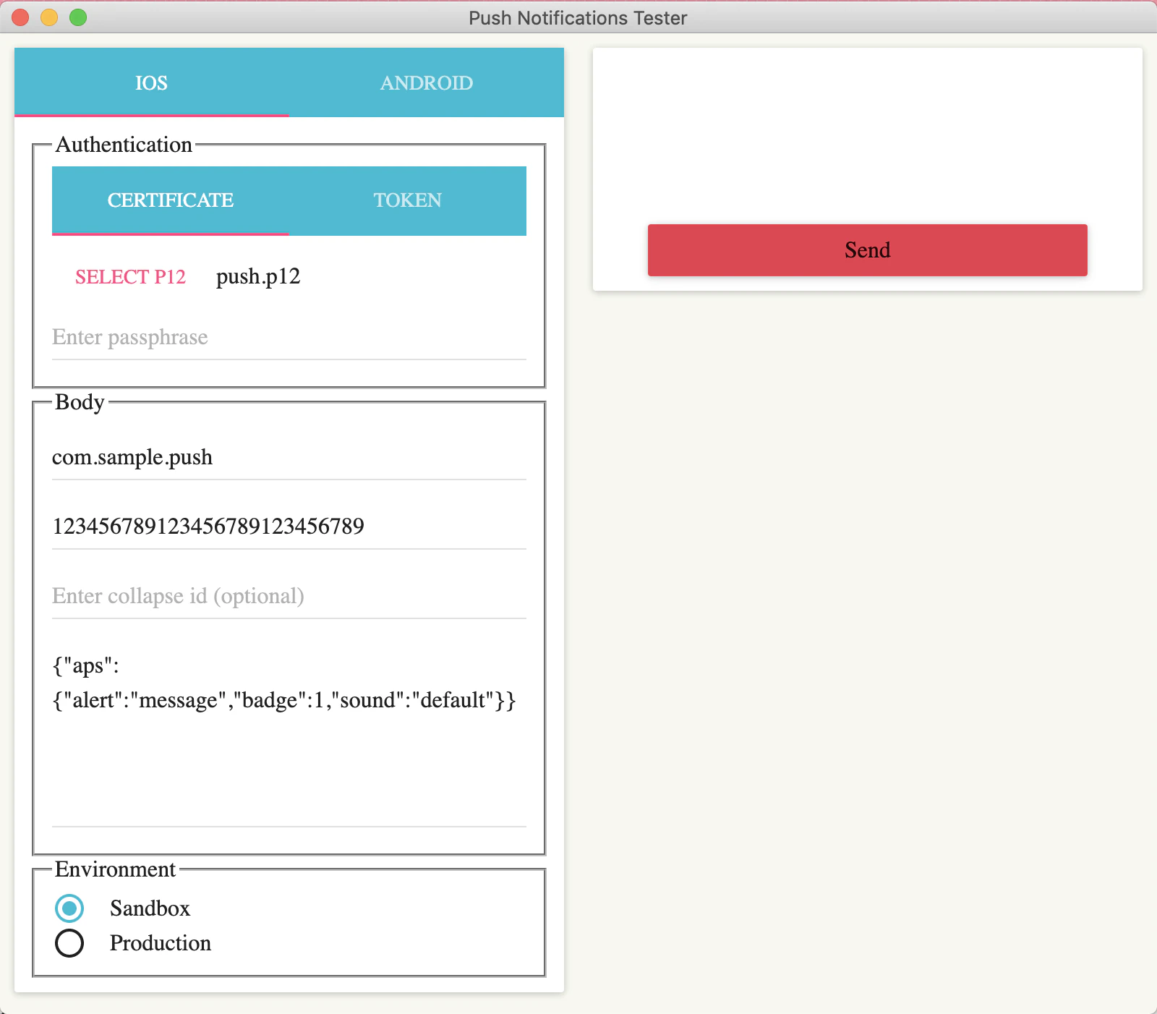1157x1014 pixels.
Task: Focus the collapse id optional field
Action: point(289,596)
